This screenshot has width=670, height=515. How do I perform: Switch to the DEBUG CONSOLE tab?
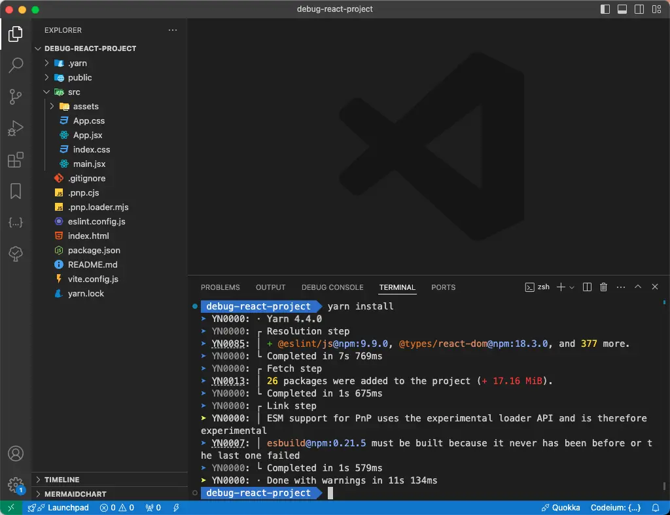coord(332,287)
